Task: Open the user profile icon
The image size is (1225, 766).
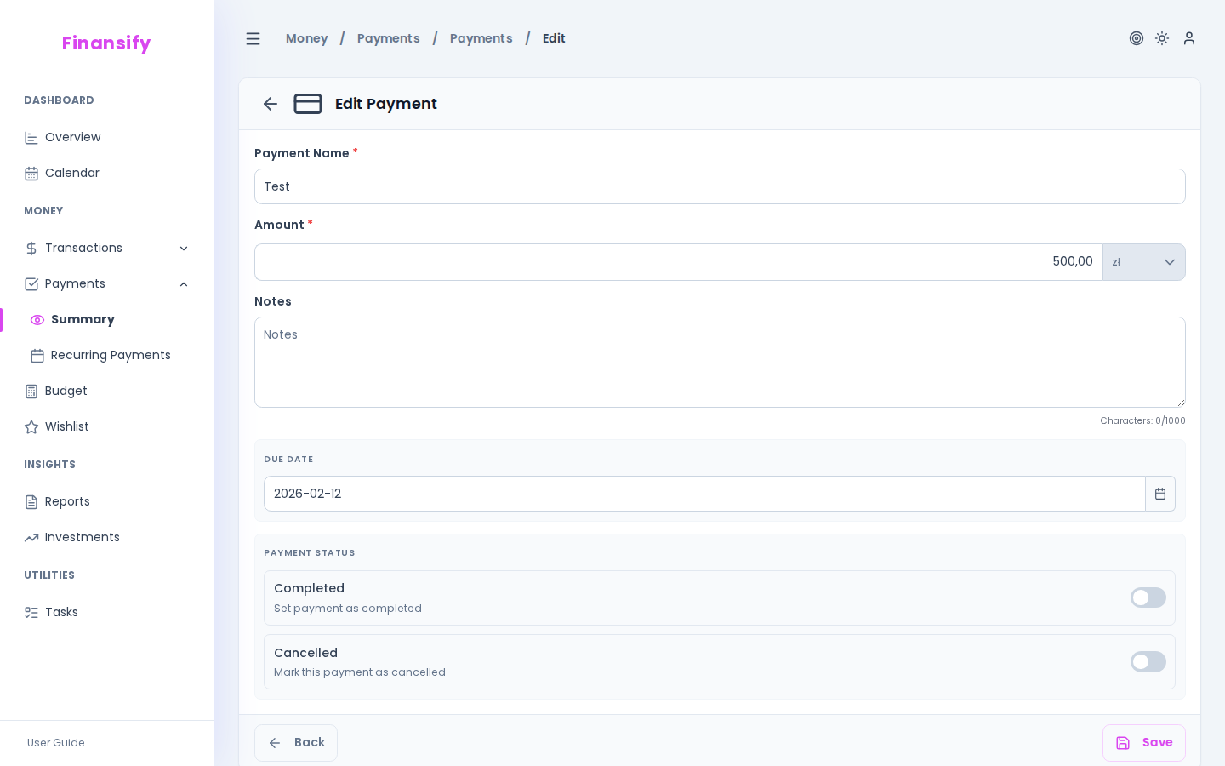Action: 1189,38
